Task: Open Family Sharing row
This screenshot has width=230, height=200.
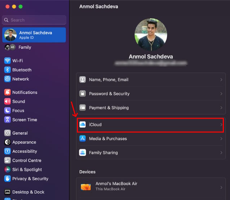Action: 151,152
